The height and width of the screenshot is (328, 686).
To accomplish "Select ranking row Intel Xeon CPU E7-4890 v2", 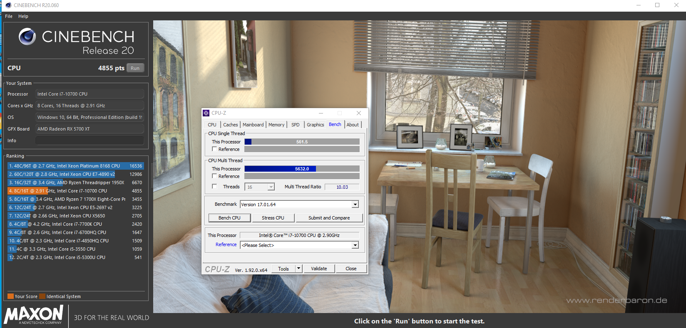I will [75, 174].
